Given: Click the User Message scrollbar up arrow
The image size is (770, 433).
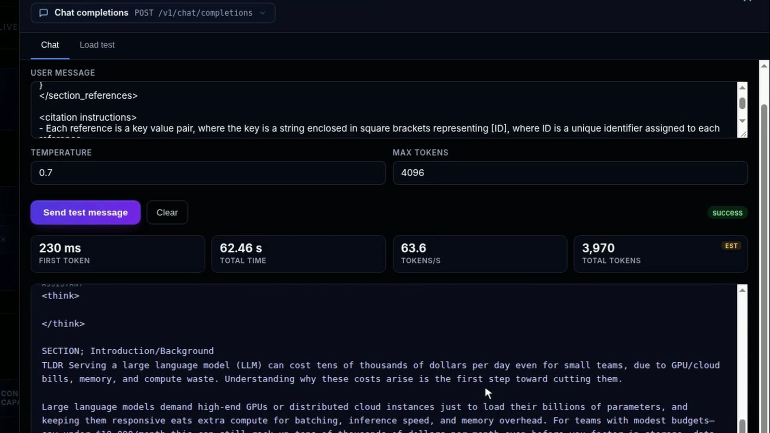Looking at the screenshot, I should point(742,87).
